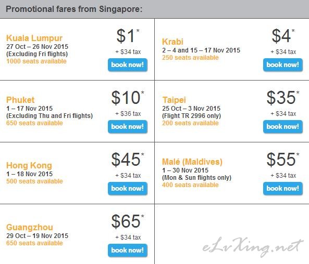Viewport: 309px width, 264px height.
Task: Book the Malé Maldives $55 fare
Action: (x=283, y=189)
